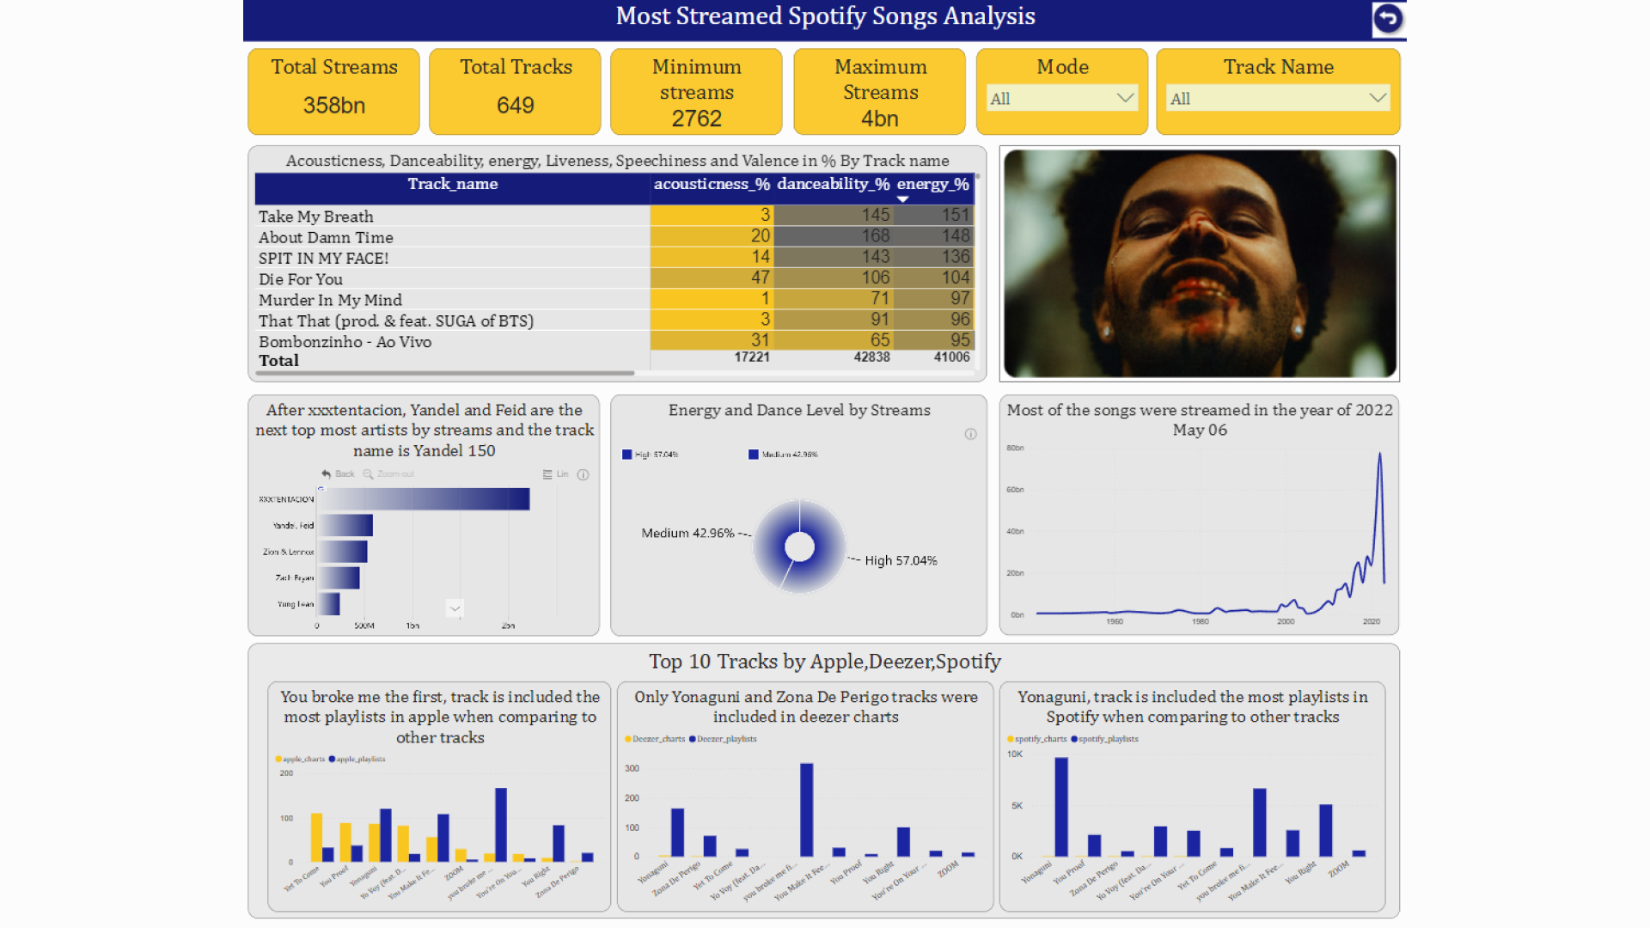Select the tallest blue bar in apple chart

[501, 824]
